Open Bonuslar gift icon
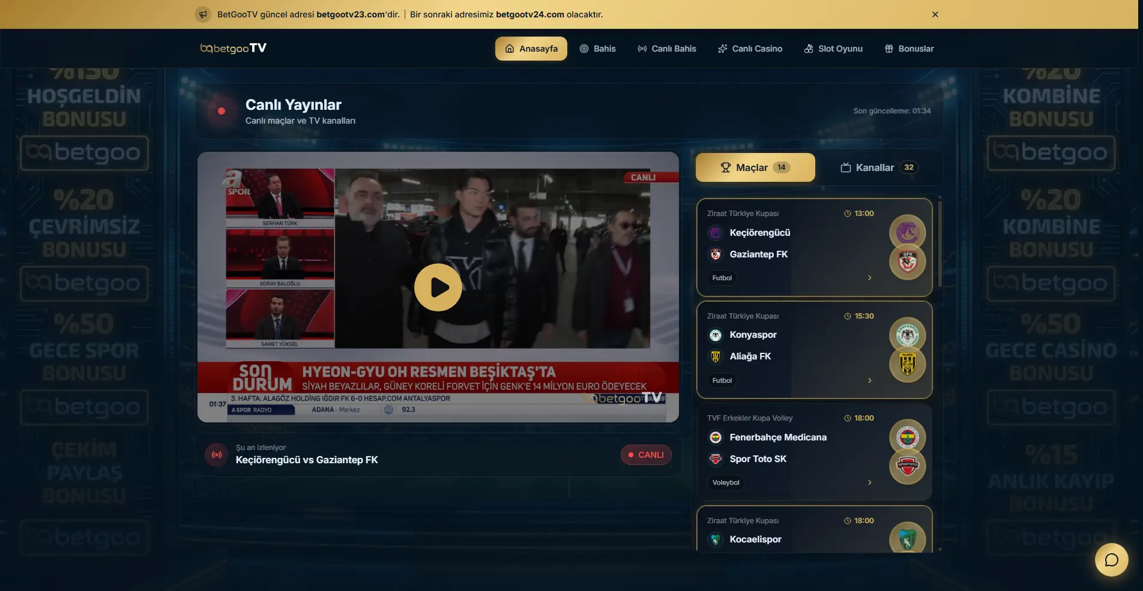 tap(888, 49)
